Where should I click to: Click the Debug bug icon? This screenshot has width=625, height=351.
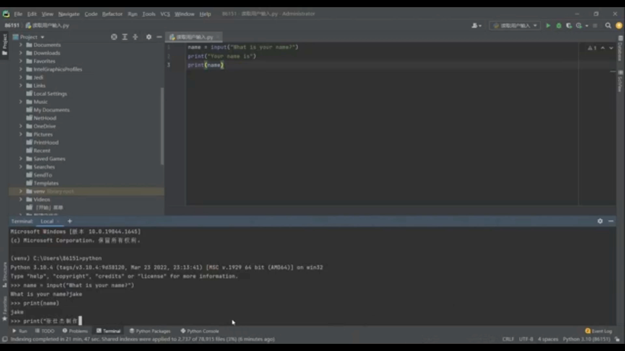click(x=559, y=26)
